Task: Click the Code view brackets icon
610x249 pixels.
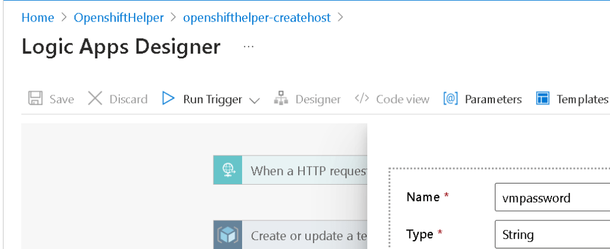Action: [362, 98]
